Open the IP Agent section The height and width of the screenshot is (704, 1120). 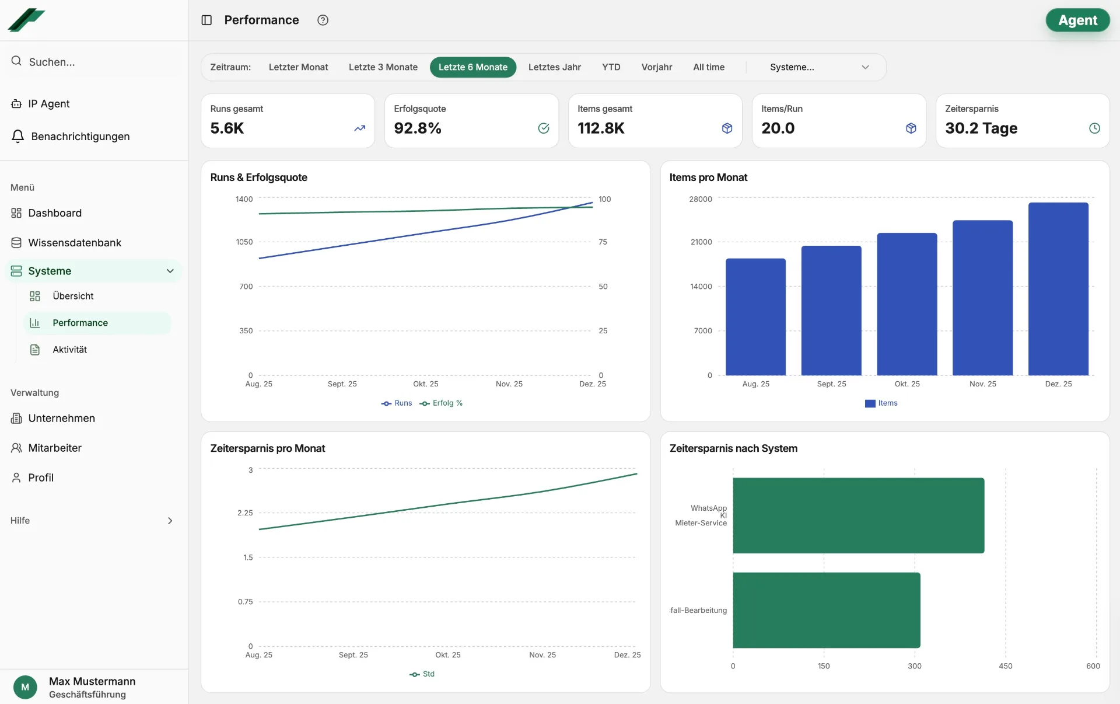(49, 103)
